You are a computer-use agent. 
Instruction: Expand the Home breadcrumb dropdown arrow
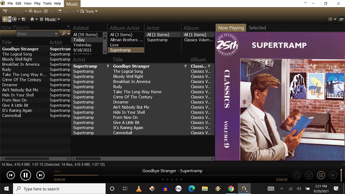[x=37, y=19]
